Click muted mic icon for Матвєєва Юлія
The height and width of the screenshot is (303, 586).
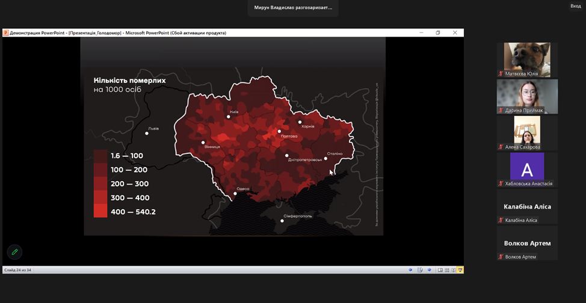pos(501,74)
